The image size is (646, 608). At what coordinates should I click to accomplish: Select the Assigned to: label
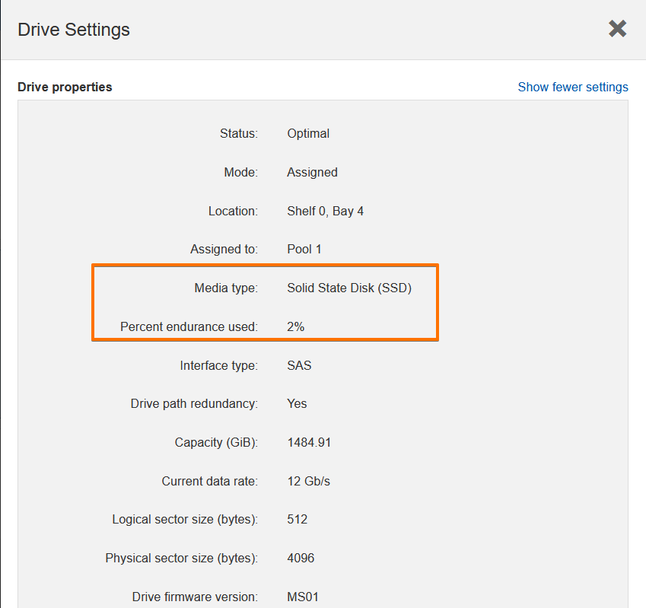[224, 250]
